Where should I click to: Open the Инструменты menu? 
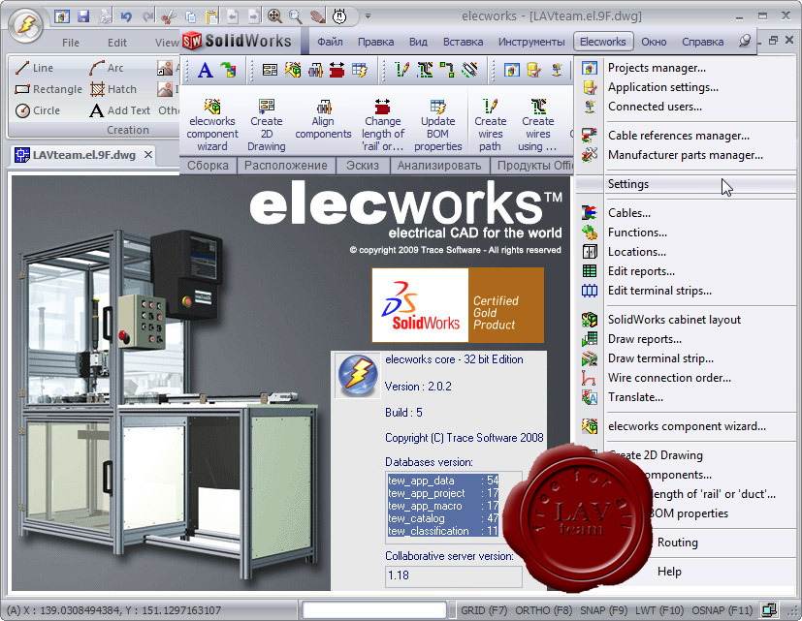531,42
